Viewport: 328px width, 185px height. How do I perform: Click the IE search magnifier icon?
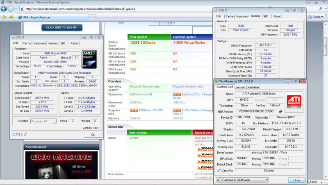[x=321, y=9]
